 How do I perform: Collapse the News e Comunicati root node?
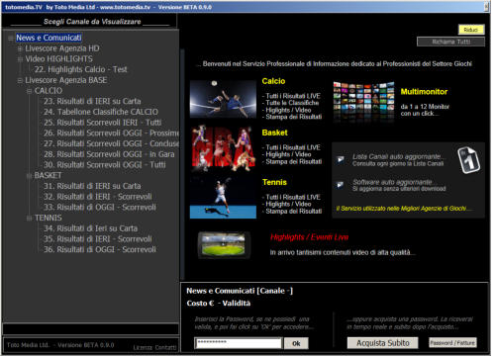tap(11, 39)
